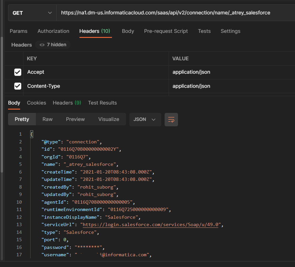Image resolution: width=295 pixels, height=267 pixels.
Task: Click the "0116Q70B00000000002Y" id value
Action: [x=88, y=149]
